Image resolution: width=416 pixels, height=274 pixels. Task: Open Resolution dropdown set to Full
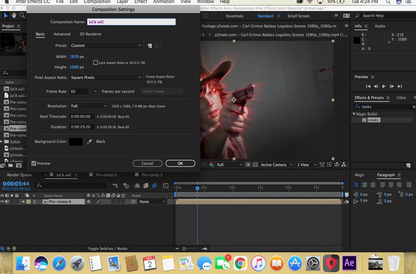tap(89, 106)
